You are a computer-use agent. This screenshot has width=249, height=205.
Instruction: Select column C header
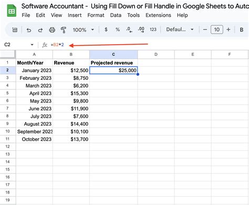tap(113, 55)
